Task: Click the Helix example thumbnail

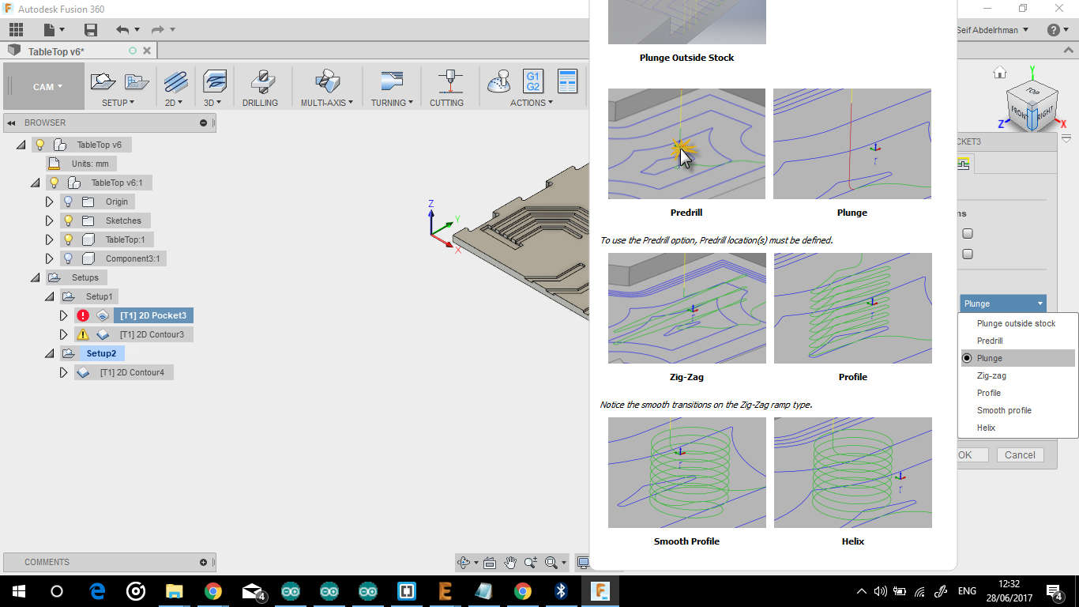Action: (853, 473)
